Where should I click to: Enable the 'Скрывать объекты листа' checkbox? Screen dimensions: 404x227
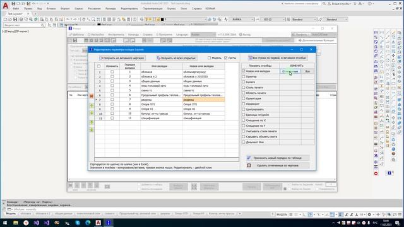click(244, 137)
